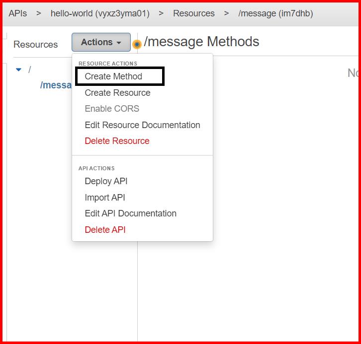
Task: Open Edit Resource Documentation
Action: point(142,125)
